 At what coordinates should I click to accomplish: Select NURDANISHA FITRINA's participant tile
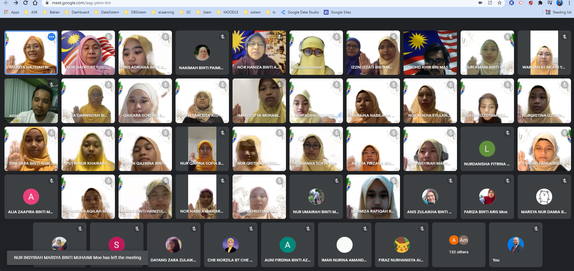point(487,149)
